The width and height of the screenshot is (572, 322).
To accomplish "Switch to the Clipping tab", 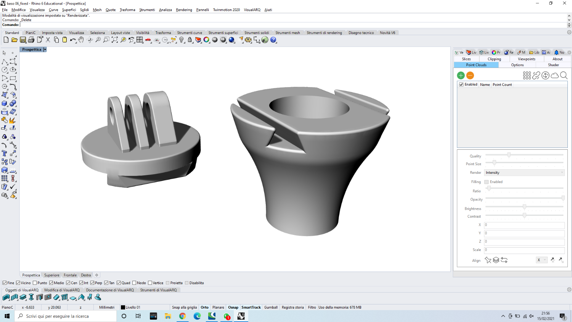I will (494, 59).
